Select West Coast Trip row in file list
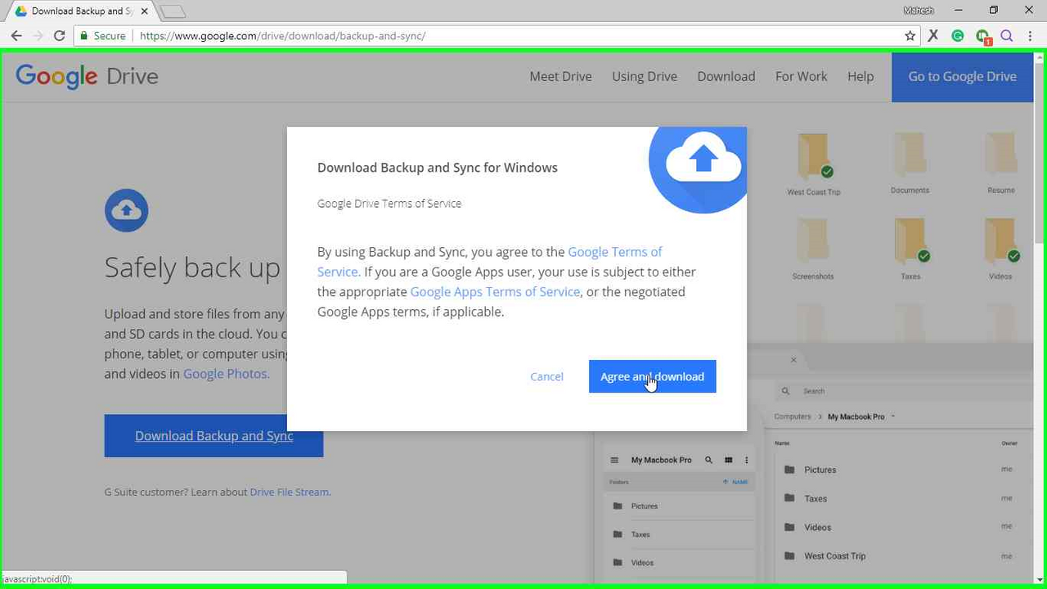Image resolution: width=1047 pixels, height=589 pixels. (x=900, y=555)
